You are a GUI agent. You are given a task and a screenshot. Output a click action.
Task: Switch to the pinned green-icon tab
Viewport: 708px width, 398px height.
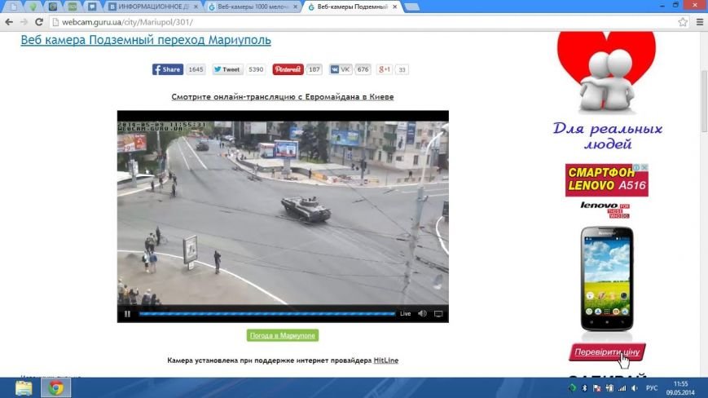(x=33, y=7)
